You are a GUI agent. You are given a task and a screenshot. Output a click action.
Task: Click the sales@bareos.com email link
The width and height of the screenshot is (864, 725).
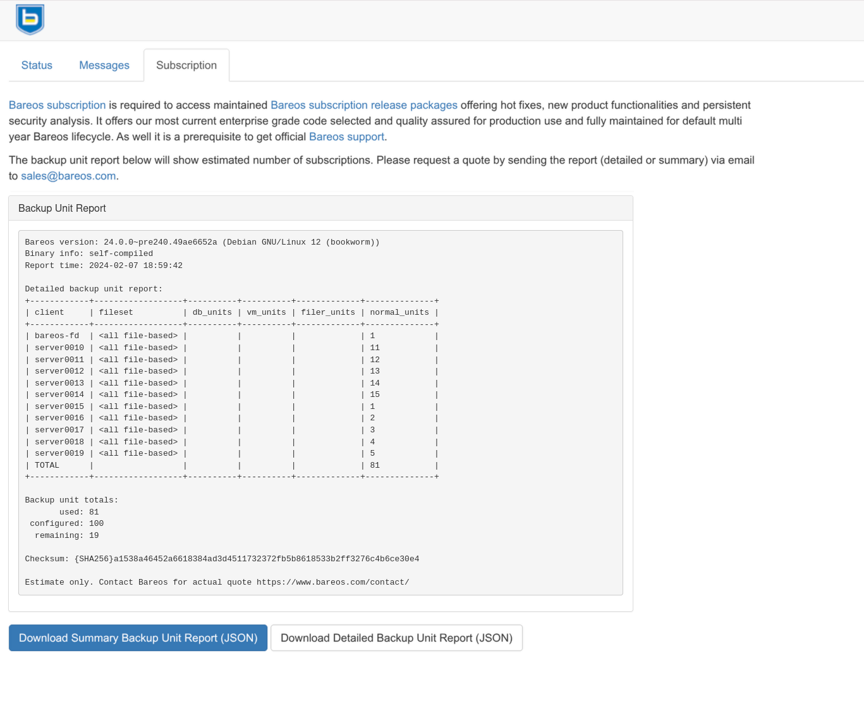point(68,176)
